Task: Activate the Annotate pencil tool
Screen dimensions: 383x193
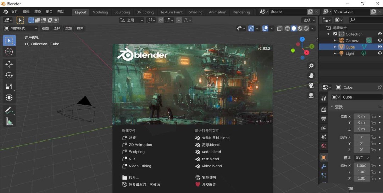Action: click(x=9, y=110)
